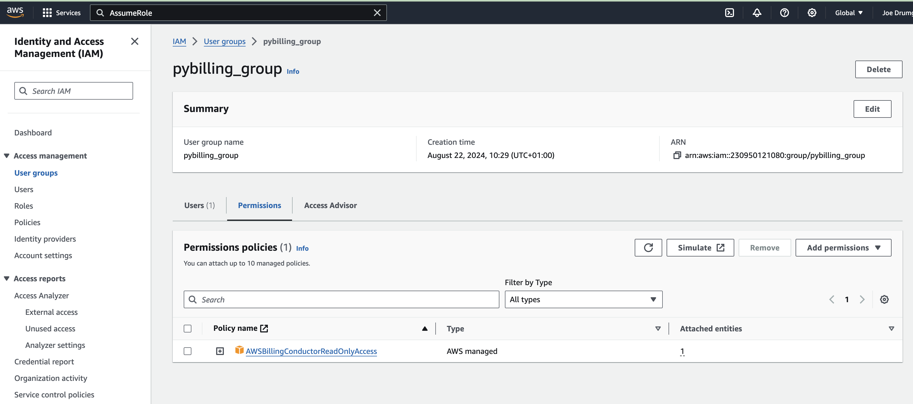Check the AWSBillingConductorReadOnlyAccess row checkbox

[x=188, y=351]
